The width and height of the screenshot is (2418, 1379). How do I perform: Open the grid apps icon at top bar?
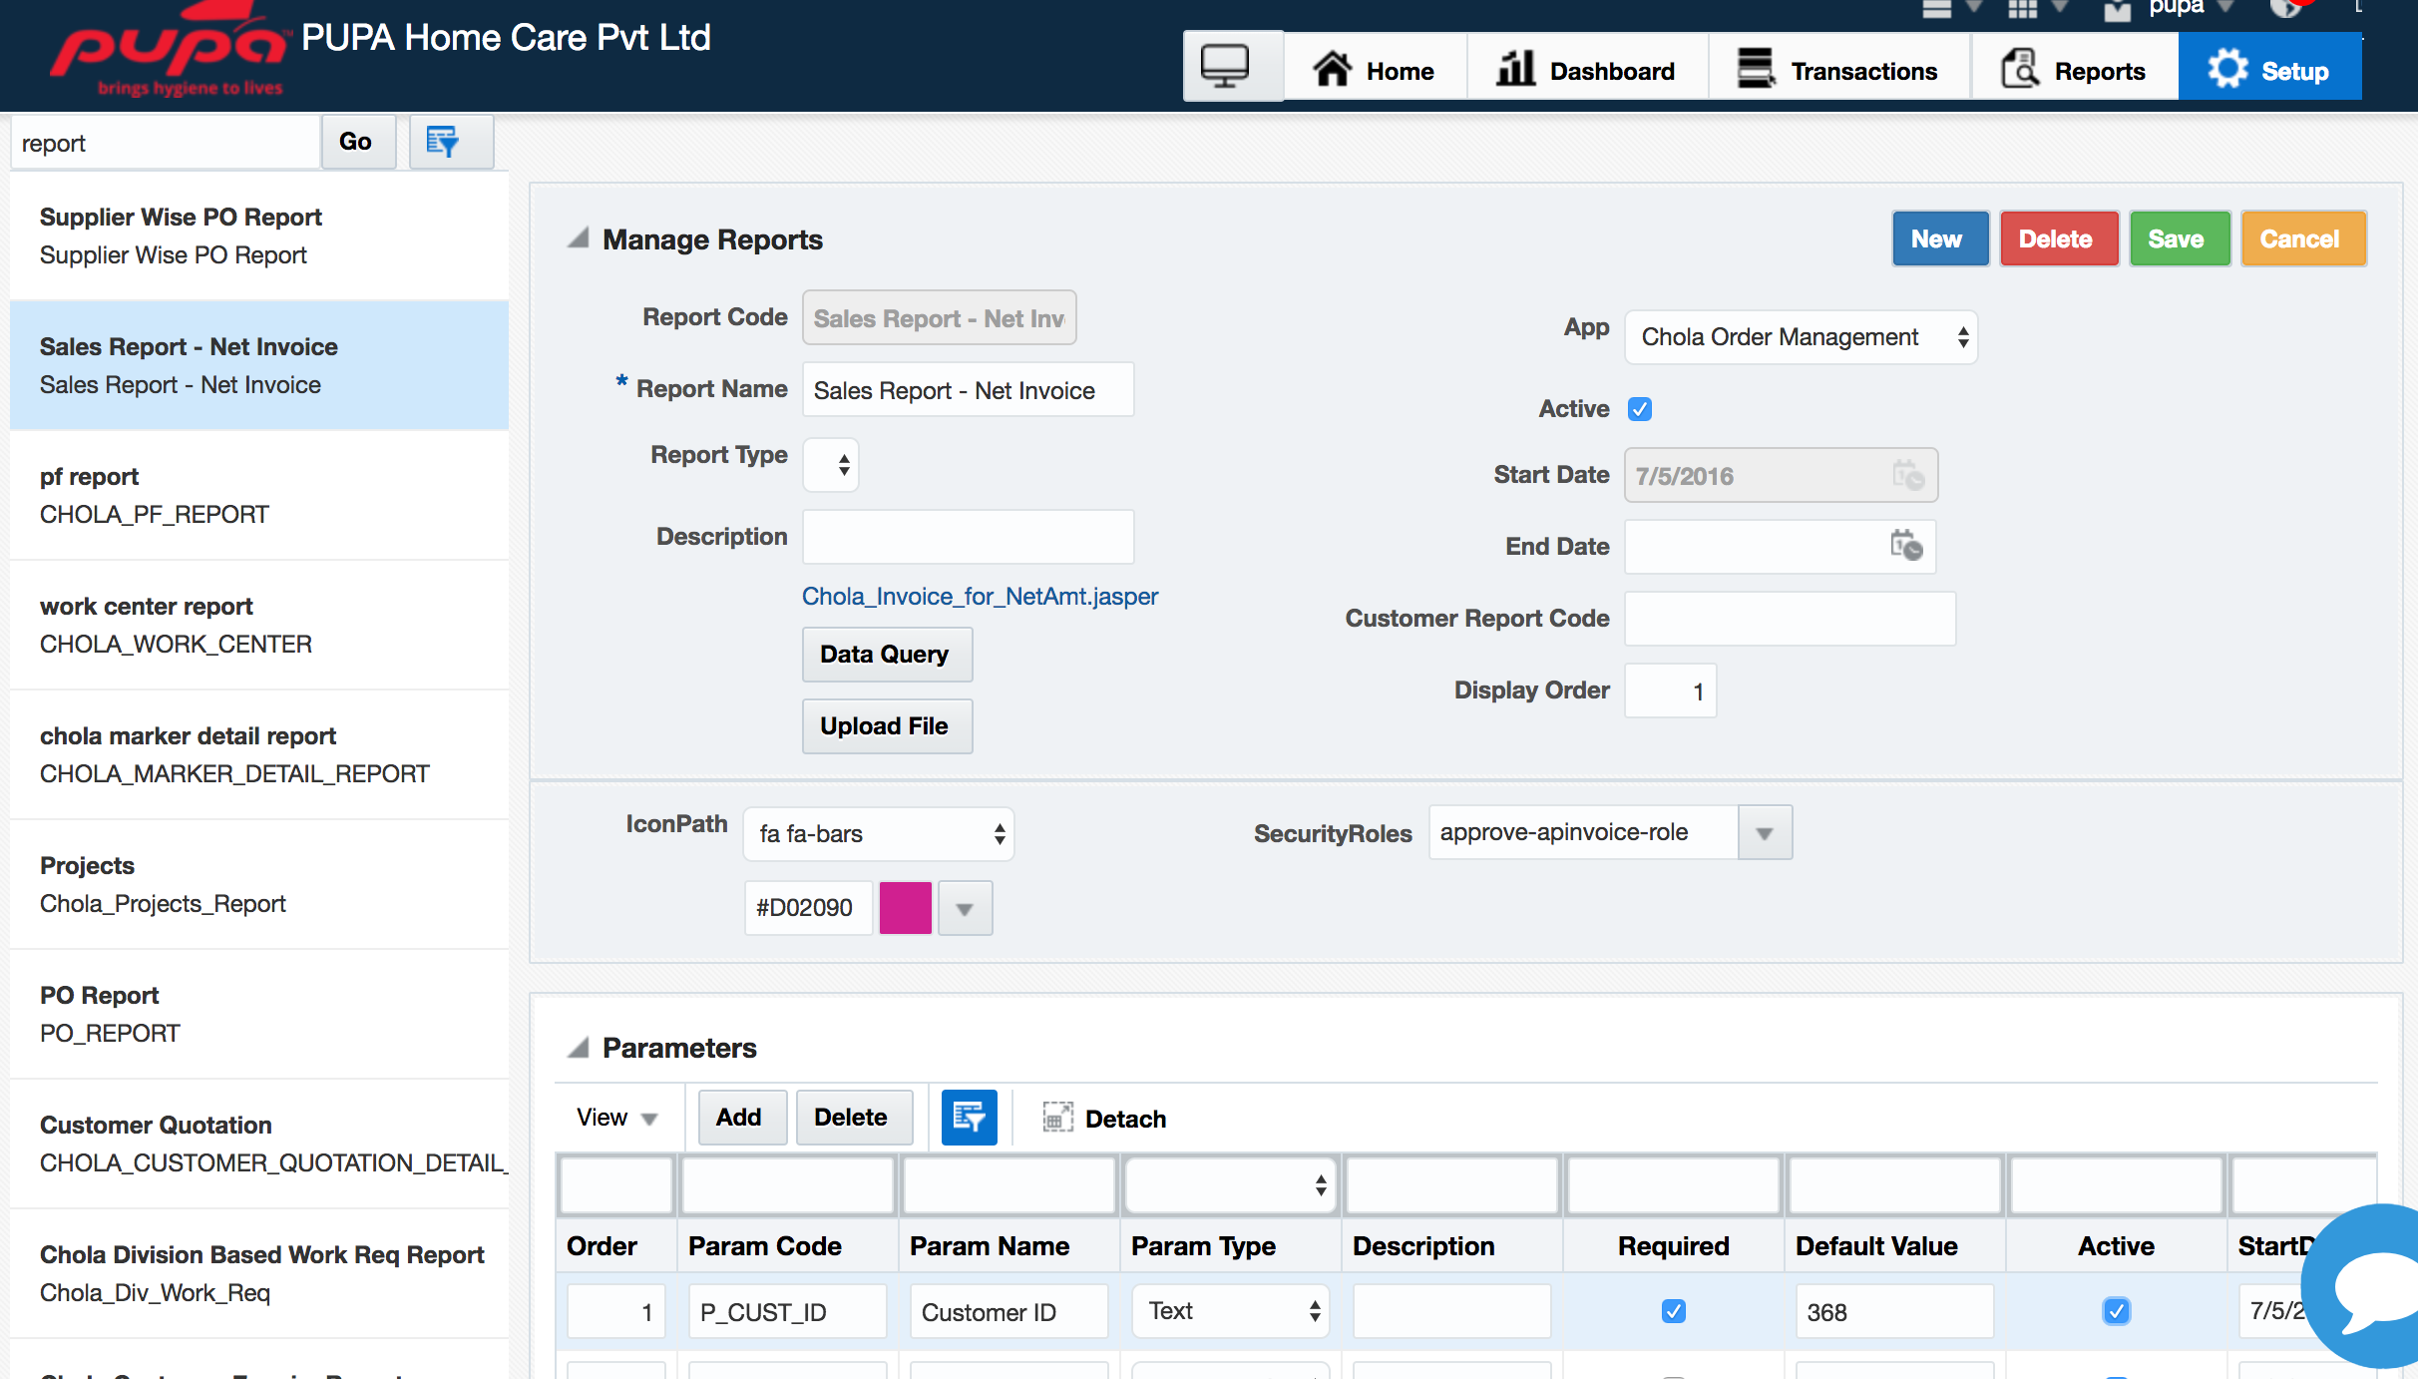[x=2022, y=9]
